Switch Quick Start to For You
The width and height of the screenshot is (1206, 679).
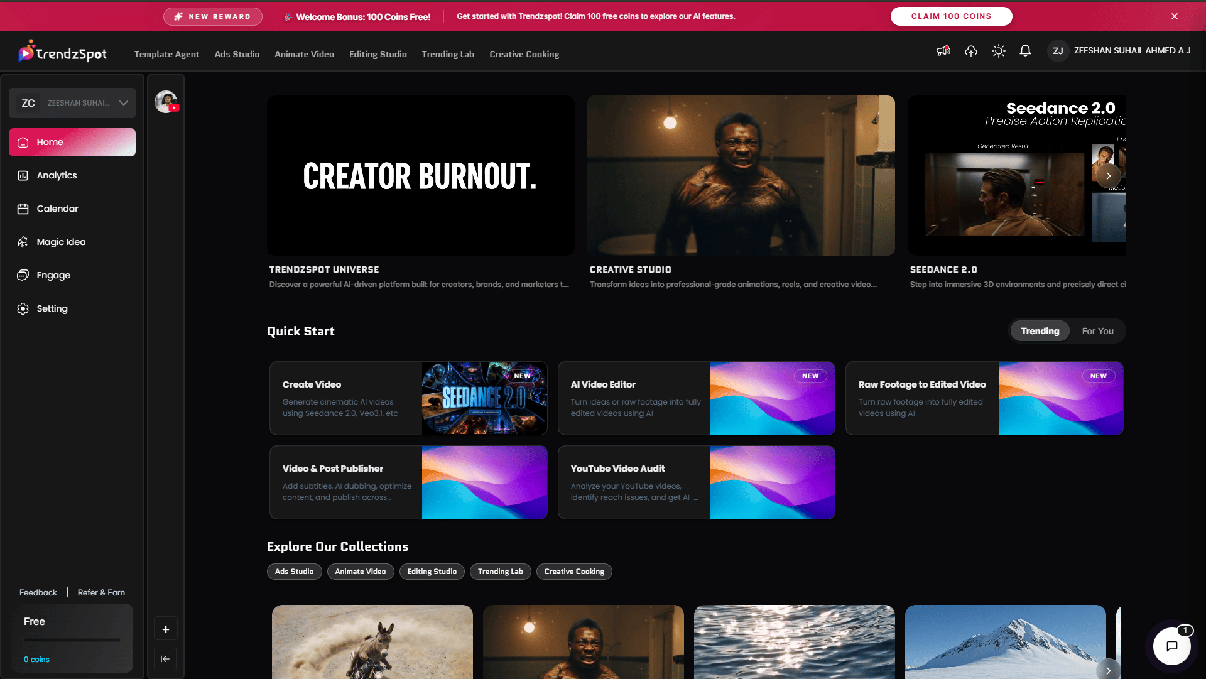[x=1098, y=331]
